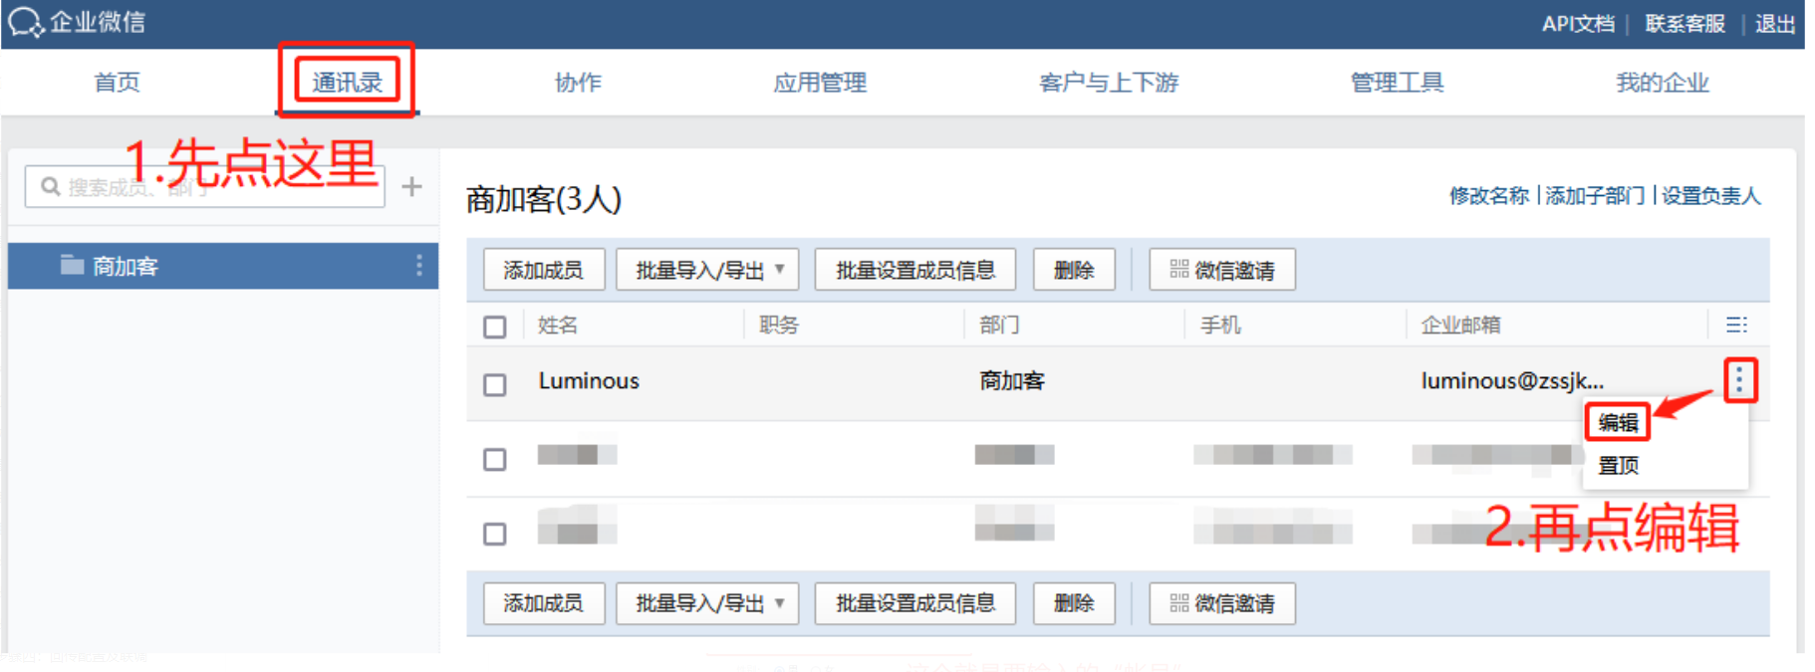Open the 应用管理 tab

click(820, 83)
